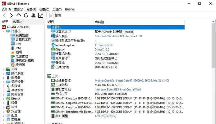Open Microsoft Windows 10 Enterprise LTSB link

(118, 36)
